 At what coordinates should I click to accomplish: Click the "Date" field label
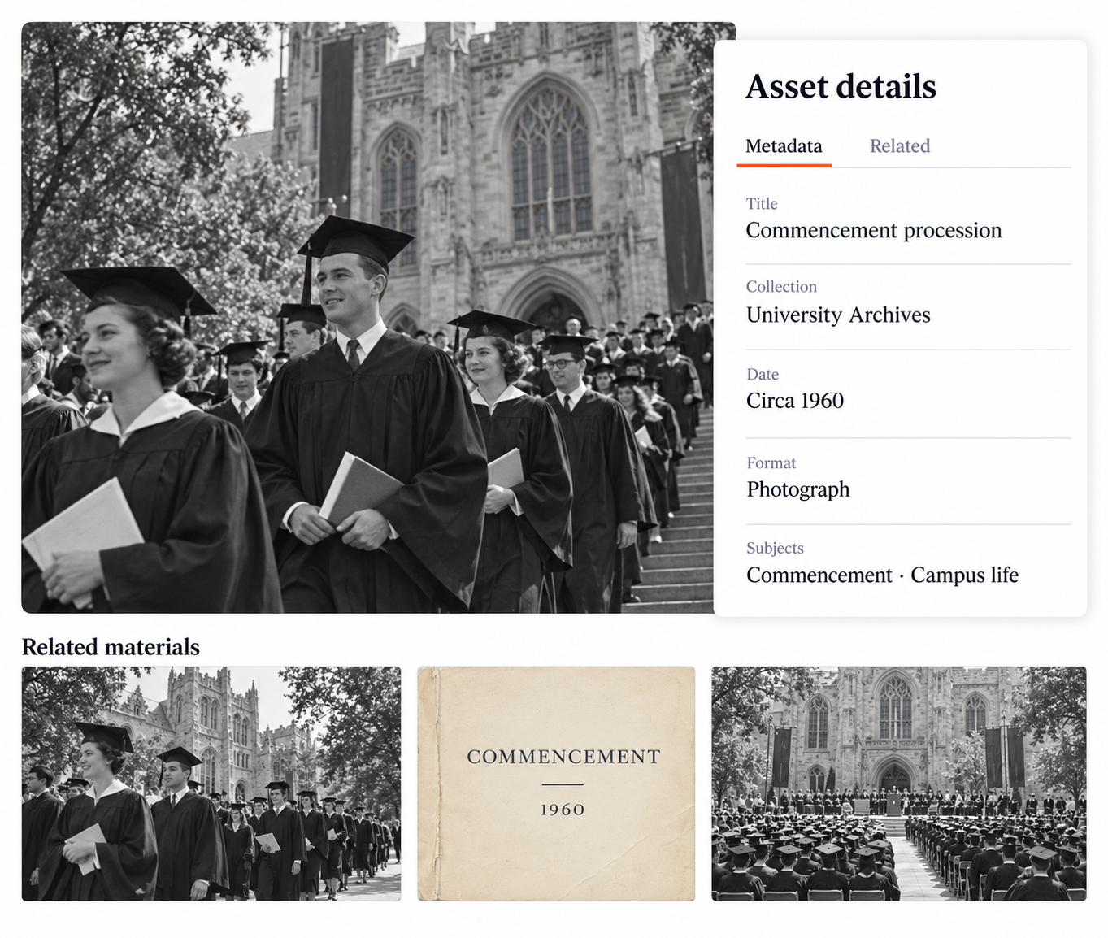(x=763, y=375)
